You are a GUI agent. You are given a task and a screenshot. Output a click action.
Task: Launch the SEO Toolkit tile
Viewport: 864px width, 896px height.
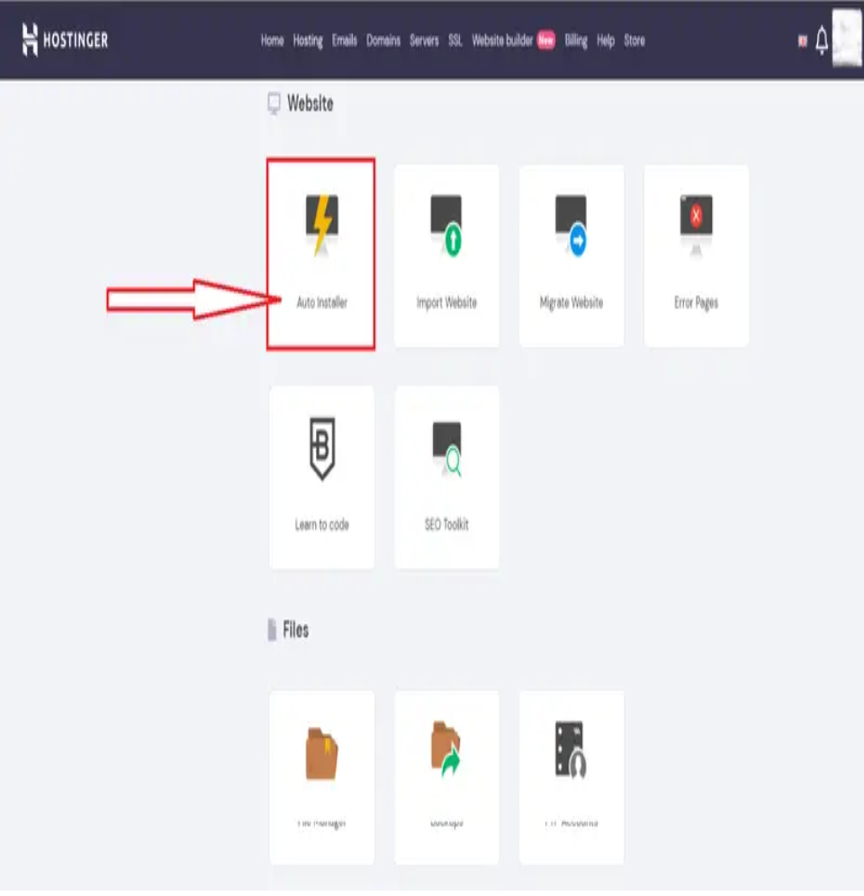tap(446, 477)
